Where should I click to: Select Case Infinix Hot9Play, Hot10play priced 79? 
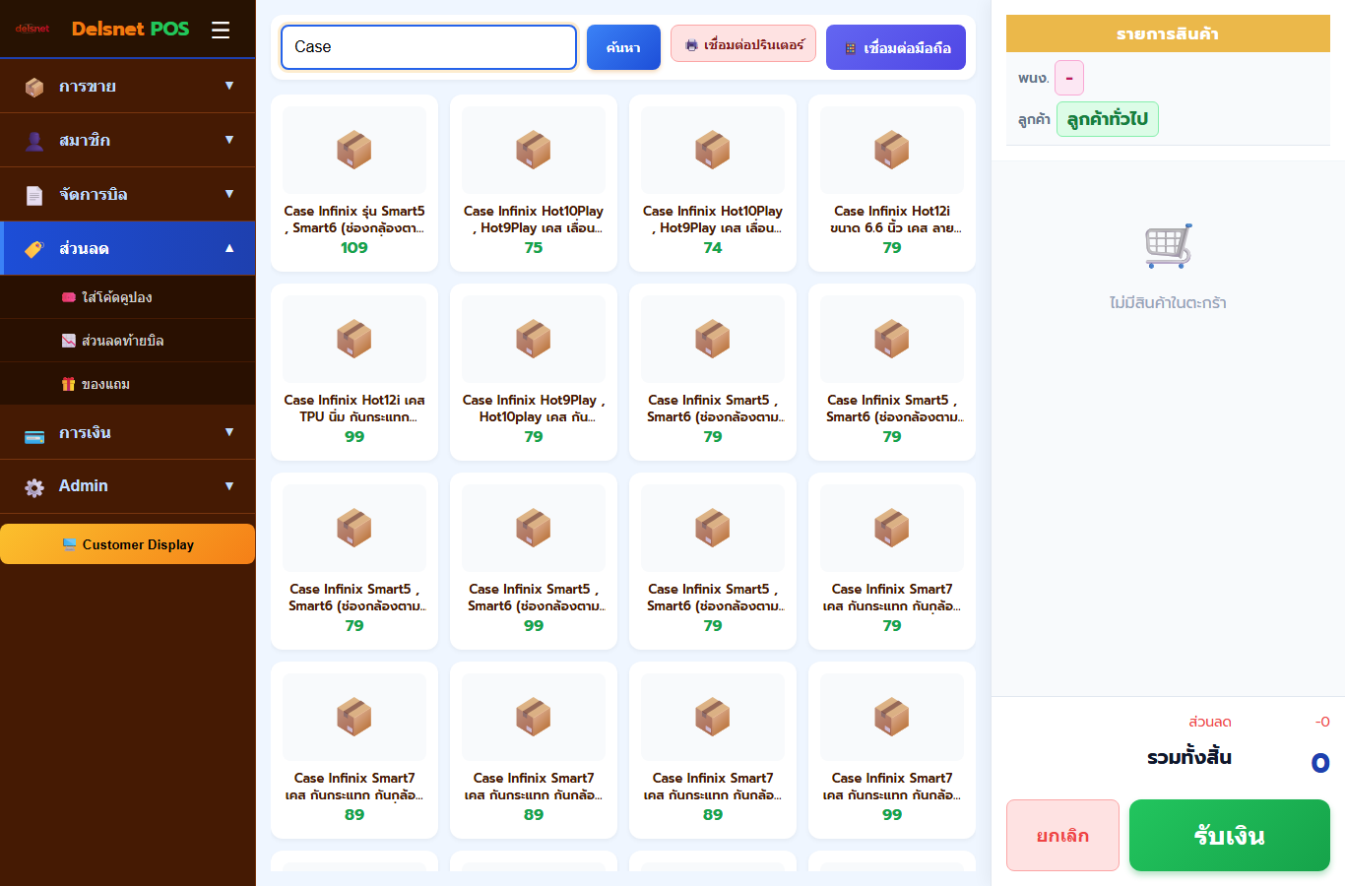click(534, 372)
